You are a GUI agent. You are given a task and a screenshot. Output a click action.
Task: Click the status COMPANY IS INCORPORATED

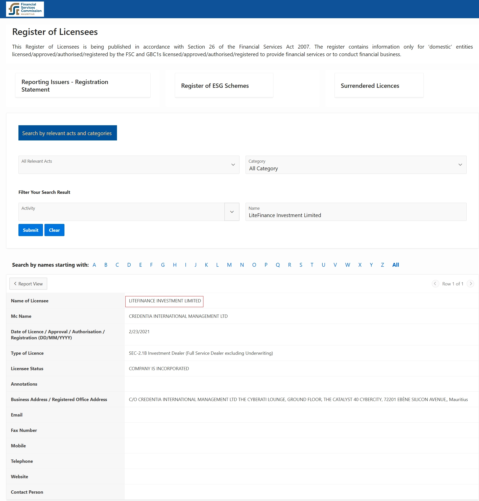pyautogui.click(x=159, y=369)
